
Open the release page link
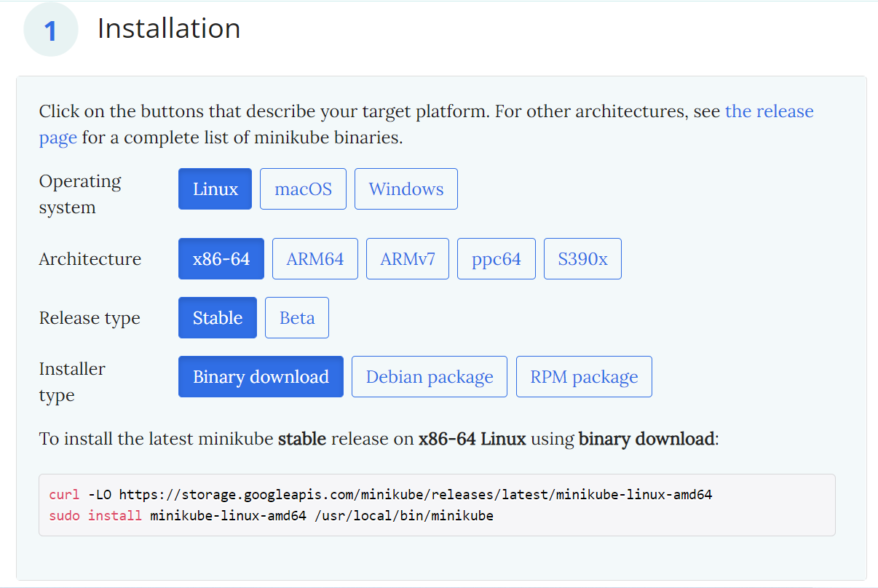coord(769,111)
